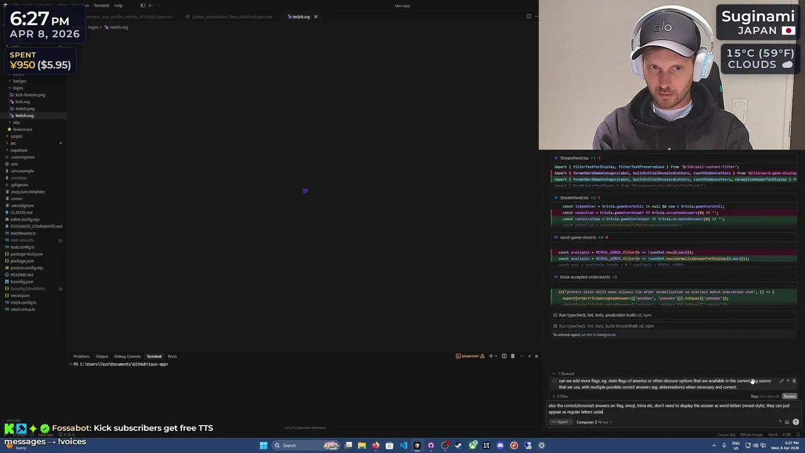The width and height of the screenshot is (805, 453).
Task: Open CLAUDE.md file
Action: click(21, 213)
